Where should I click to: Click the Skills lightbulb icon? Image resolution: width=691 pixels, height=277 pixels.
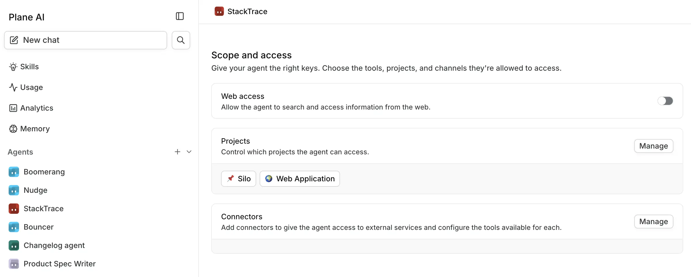[13, 67]
